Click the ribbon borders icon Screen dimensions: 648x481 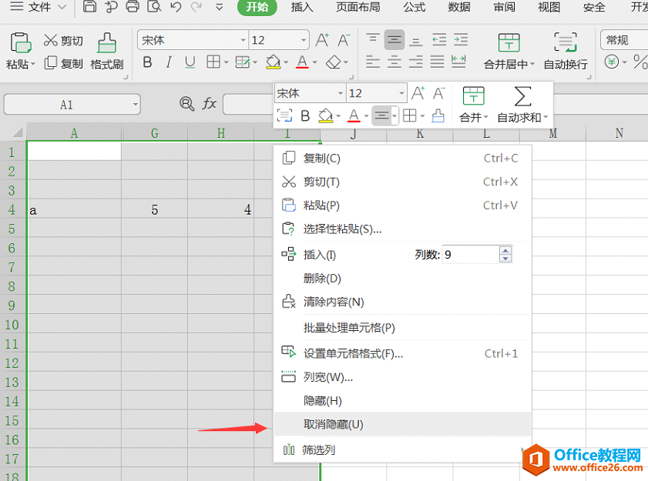(213, 62)
